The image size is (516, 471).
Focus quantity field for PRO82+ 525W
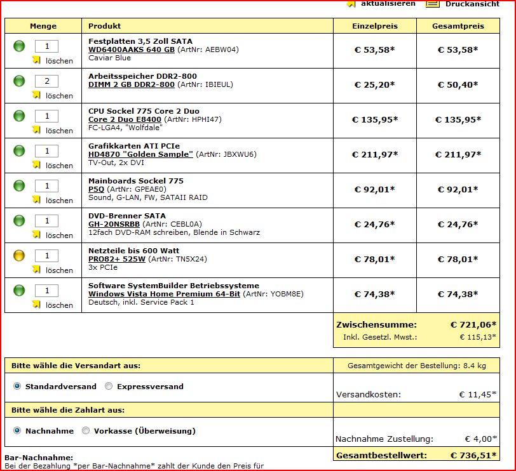[x=47, y=256]
